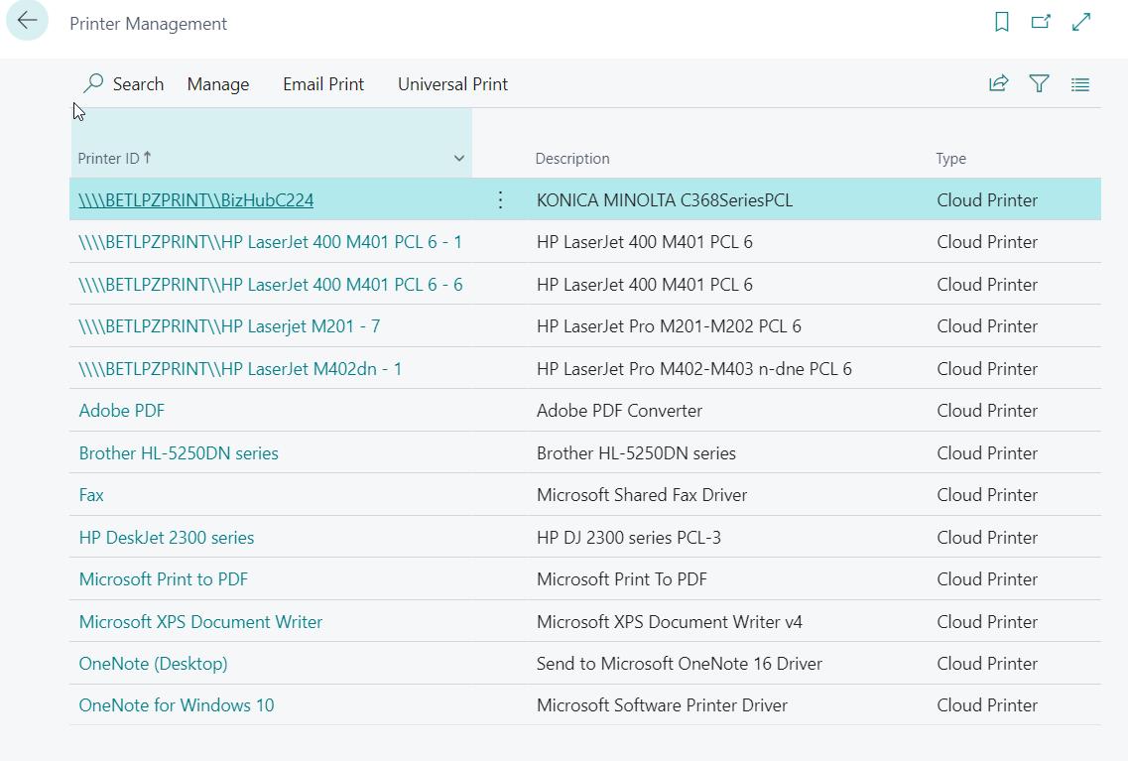Open the Adobe PDF printer
Viewport: 1128px width, 761px height.
point(122,410)
